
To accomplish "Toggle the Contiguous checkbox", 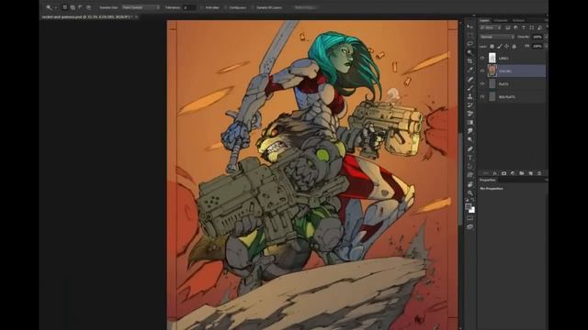I will (226, 7).
